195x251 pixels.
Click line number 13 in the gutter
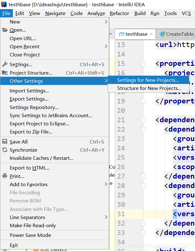coord(121,45)
